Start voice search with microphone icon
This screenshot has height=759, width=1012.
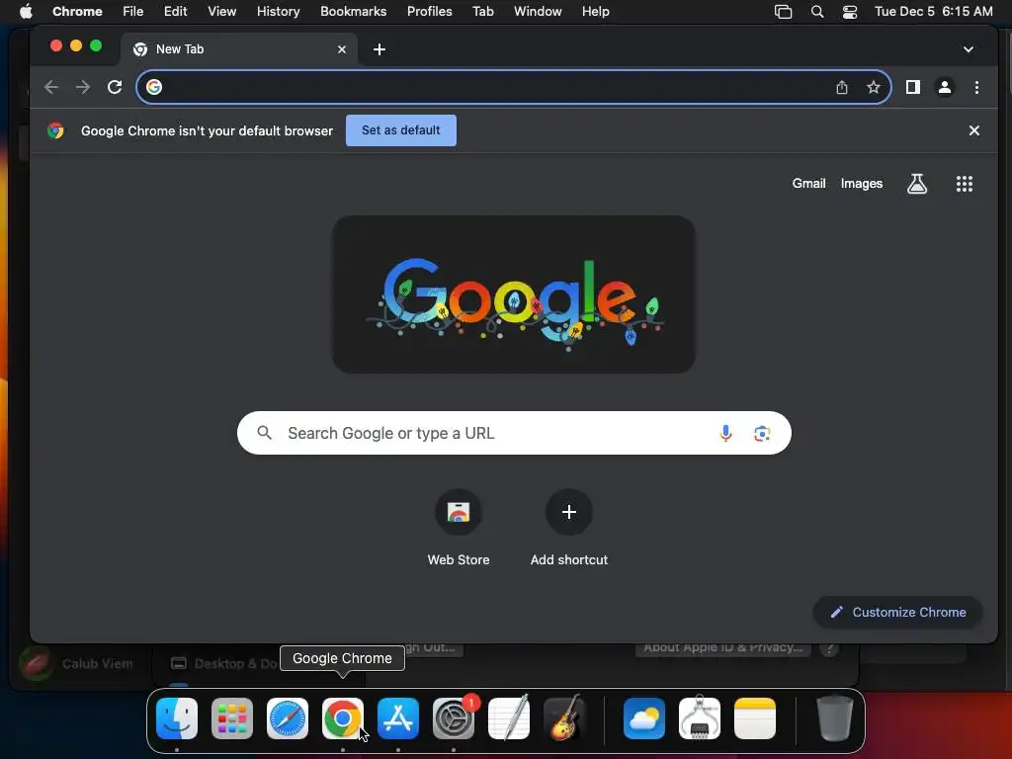tap(725, 433)
